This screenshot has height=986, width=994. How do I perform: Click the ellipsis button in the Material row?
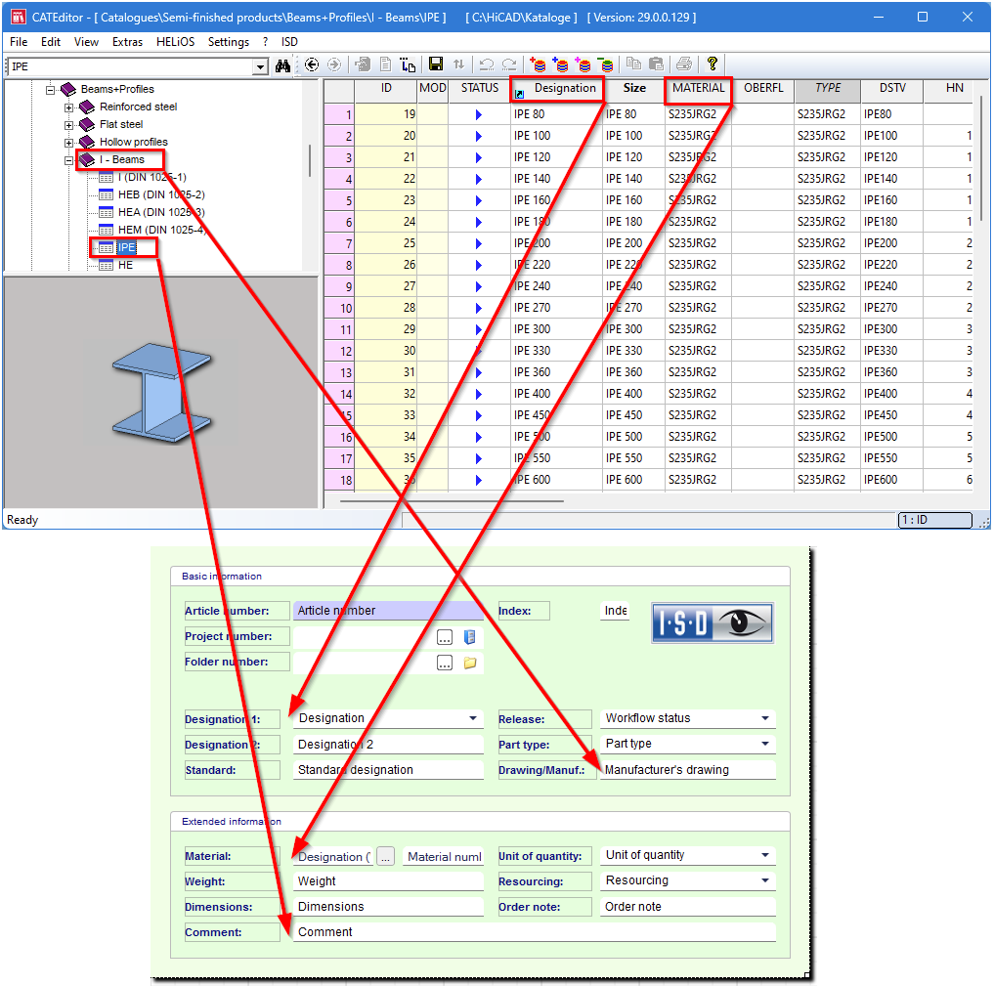(x=385, y=857)
